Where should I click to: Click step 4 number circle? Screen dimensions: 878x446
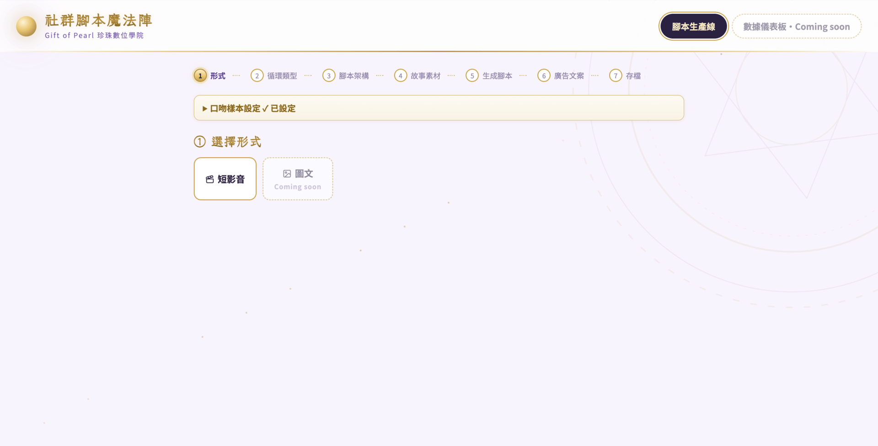click(x=401, y=76)
